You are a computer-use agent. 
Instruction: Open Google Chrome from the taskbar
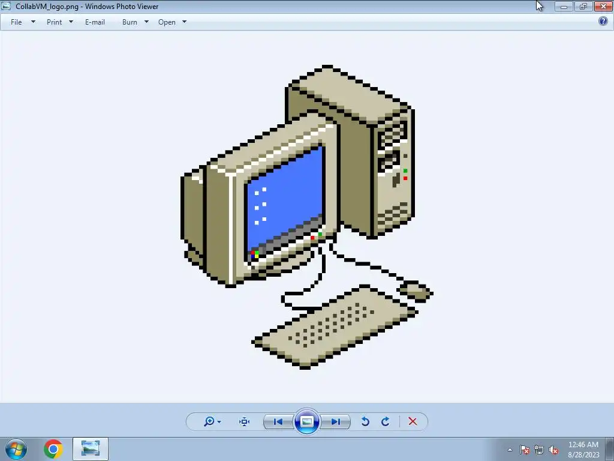[x=53, y=449]
